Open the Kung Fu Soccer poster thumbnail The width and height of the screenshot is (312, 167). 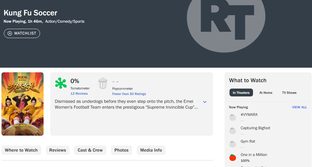pyautogui.click(x=22, y=104)
